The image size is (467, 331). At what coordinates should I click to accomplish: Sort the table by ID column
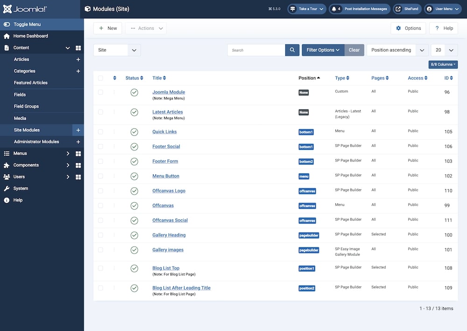pyautogui.click(x=448, y=78)
